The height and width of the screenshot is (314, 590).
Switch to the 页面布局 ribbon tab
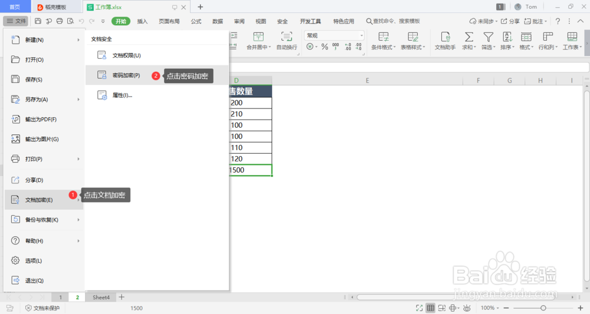point(169,21)
